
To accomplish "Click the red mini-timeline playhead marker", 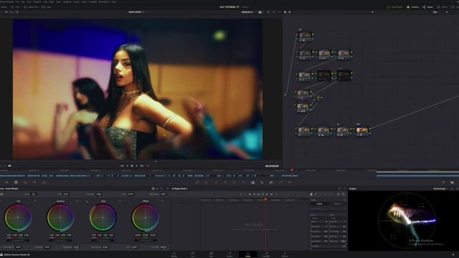I will coord(292,170).
